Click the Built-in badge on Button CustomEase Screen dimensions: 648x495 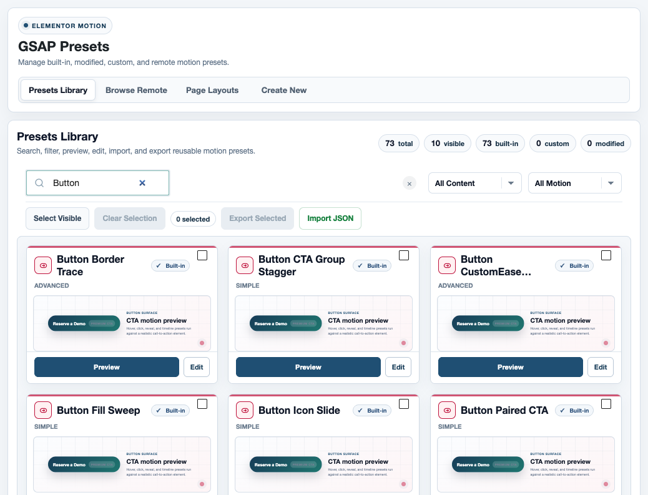point(574,266)
